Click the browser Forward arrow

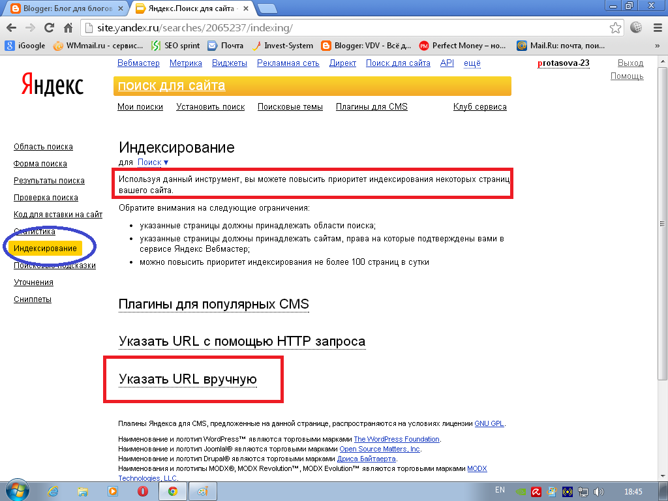[x=30, y=28]
